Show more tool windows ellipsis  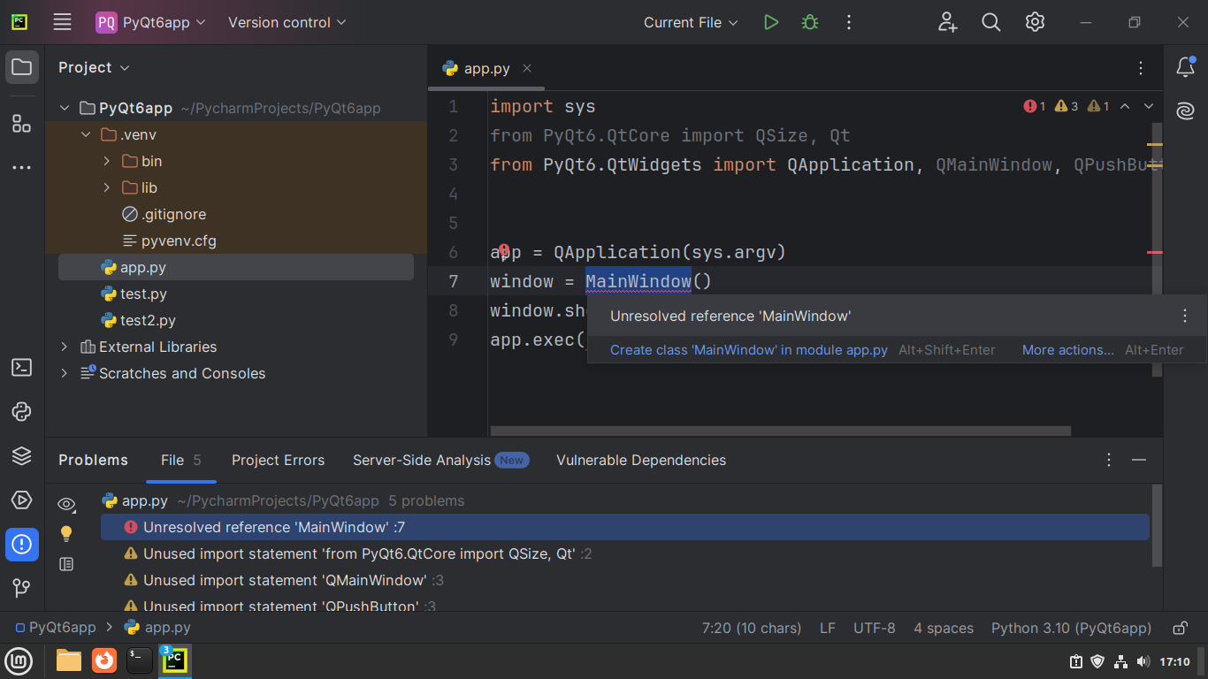coord(22,168)
